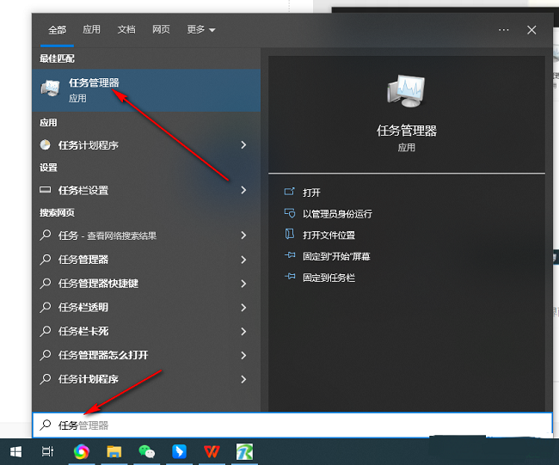
Task: Expand chevron for 任务 - 查看网络搜索结果
Action: pos(243,236)
